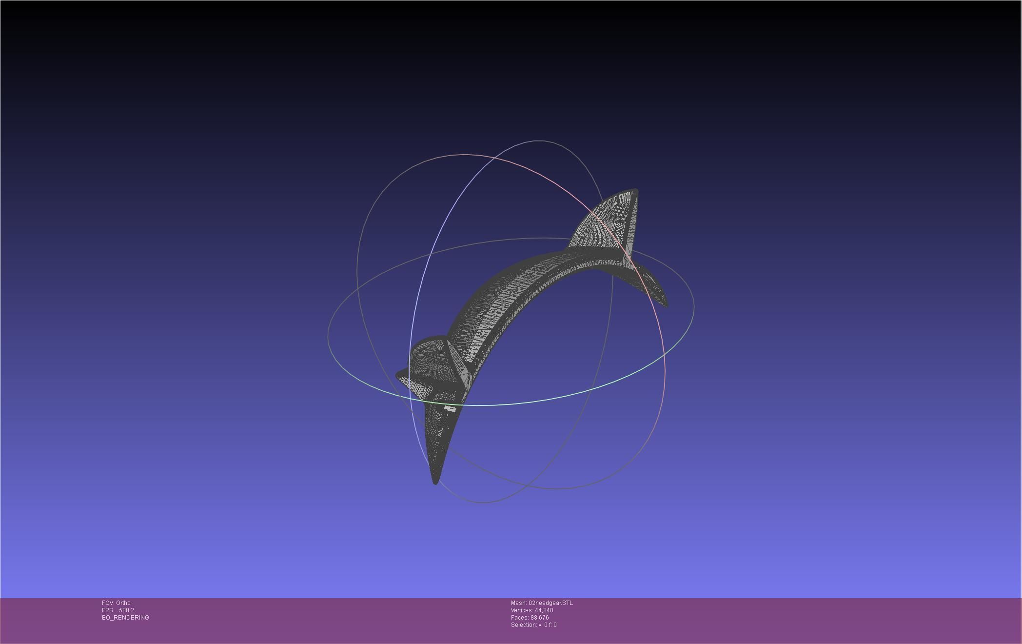
Task: Click the FOV: Ortho status text
Action: 116,603
